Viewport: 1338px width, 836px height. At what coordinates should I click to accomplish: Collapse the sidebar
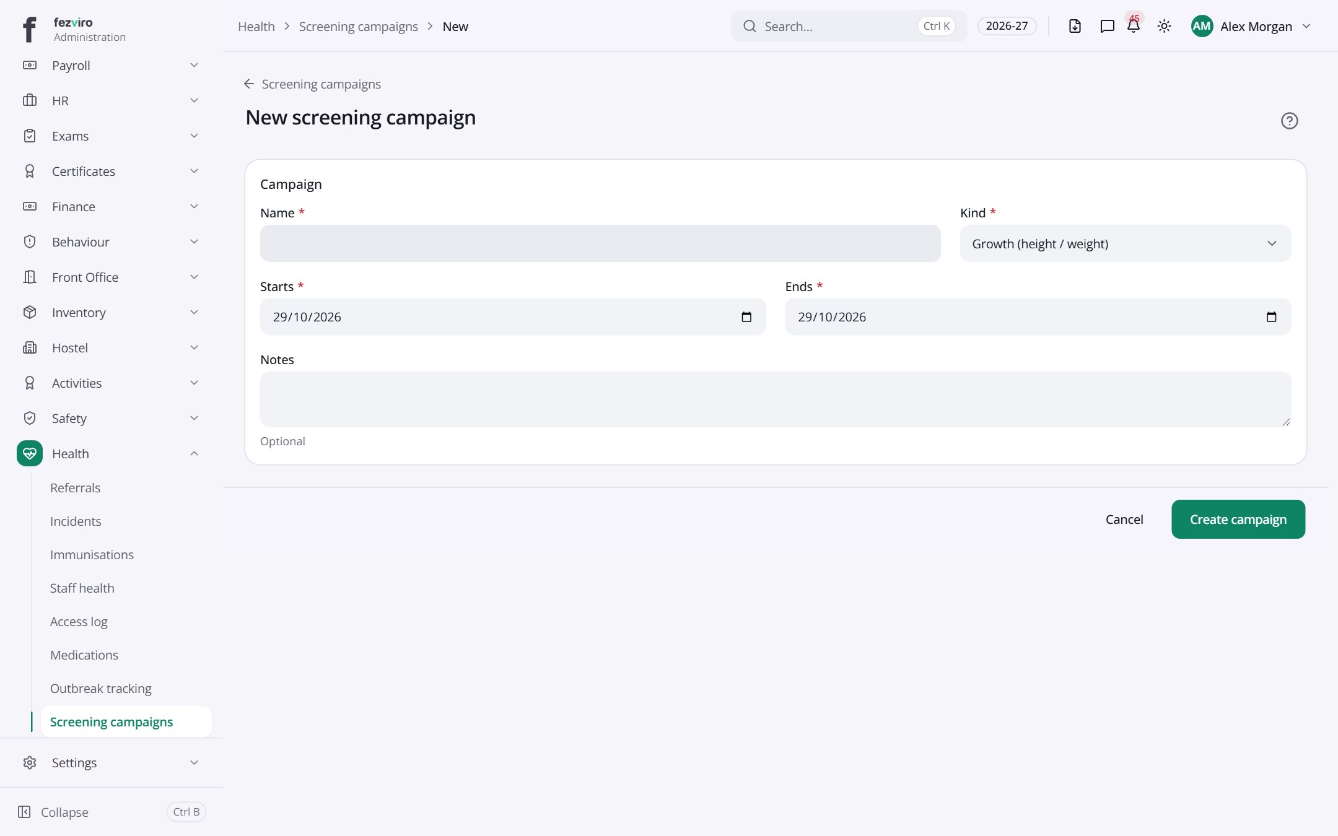click(111, 811)
